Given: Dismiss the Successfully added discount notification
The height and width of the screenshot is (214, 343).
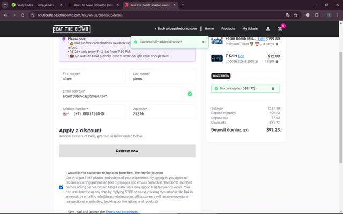Looking at the screenshot, I should click(203, 42).
